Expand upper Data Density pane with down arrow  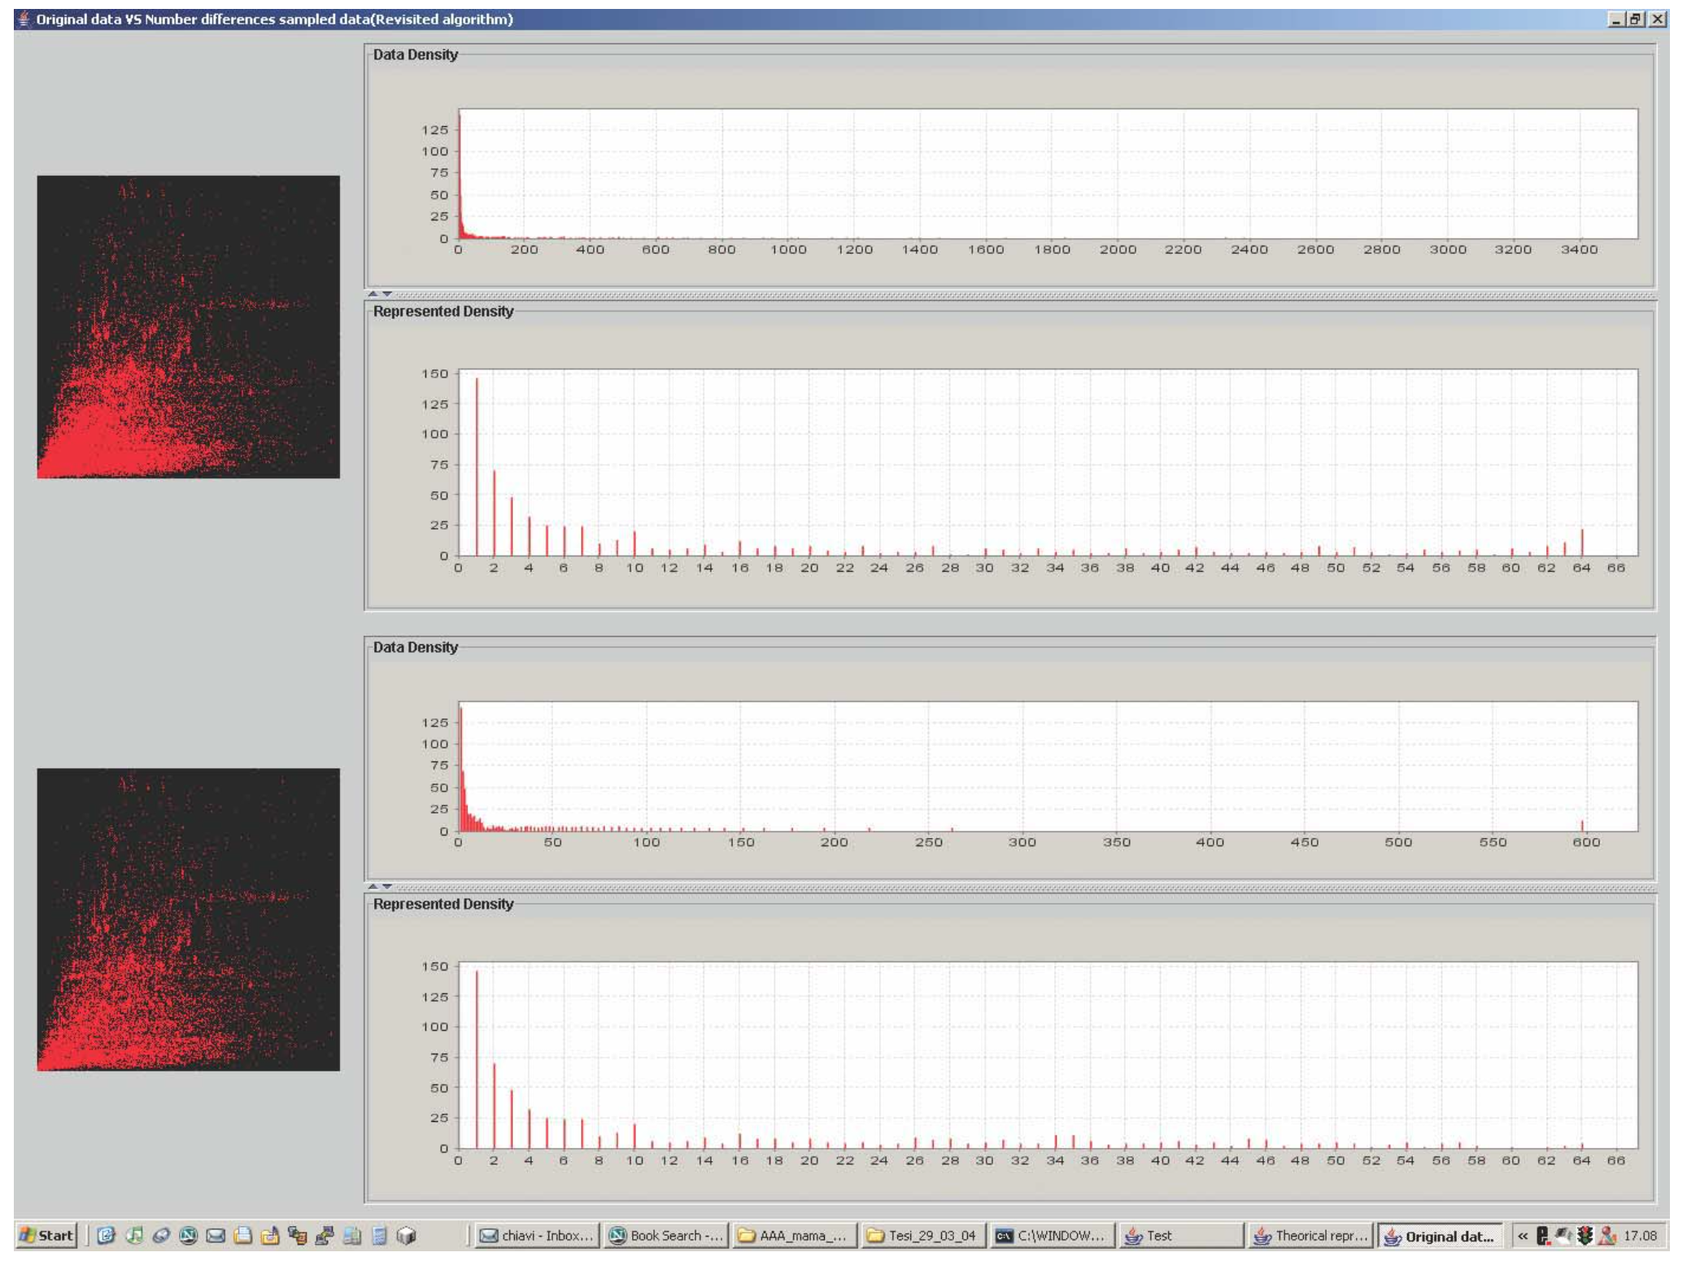coord(387,294)
